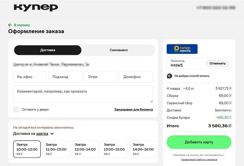Switch to the Доставка tab
The image size is (244, 166).
47,50
